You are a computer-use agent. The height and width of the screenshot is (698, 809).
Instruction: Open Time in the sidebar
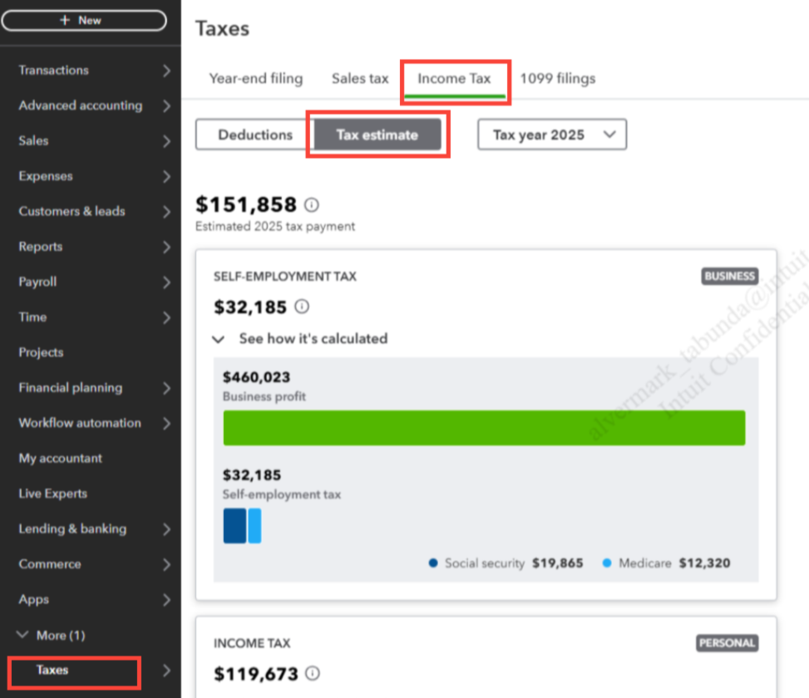tap(32, 317)
